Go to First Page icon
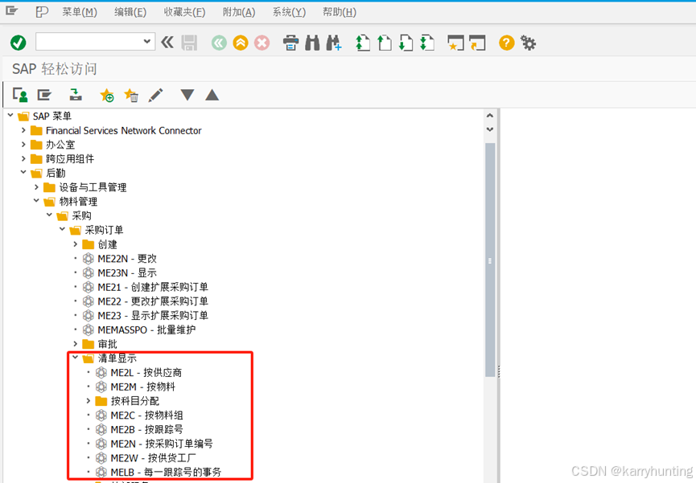The height and width of the screenshot is (483, 696). (363, 43)
